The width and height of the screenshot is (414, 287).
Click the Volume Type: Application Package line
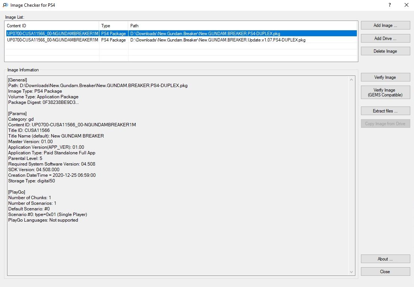click(x=43, y=97)
